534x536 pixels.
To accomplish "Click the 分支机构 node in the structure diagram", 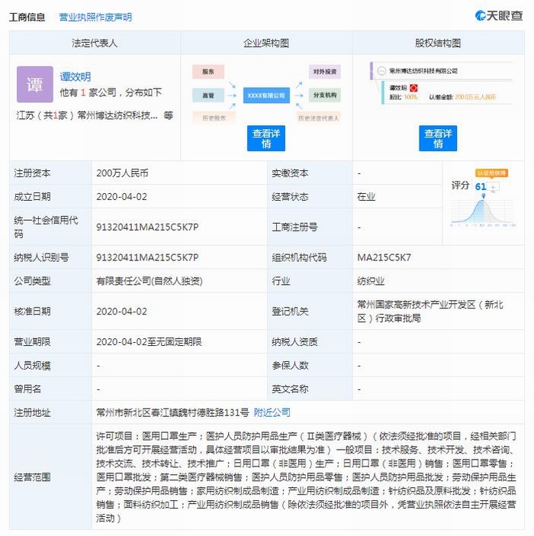I will coord(325,95).
